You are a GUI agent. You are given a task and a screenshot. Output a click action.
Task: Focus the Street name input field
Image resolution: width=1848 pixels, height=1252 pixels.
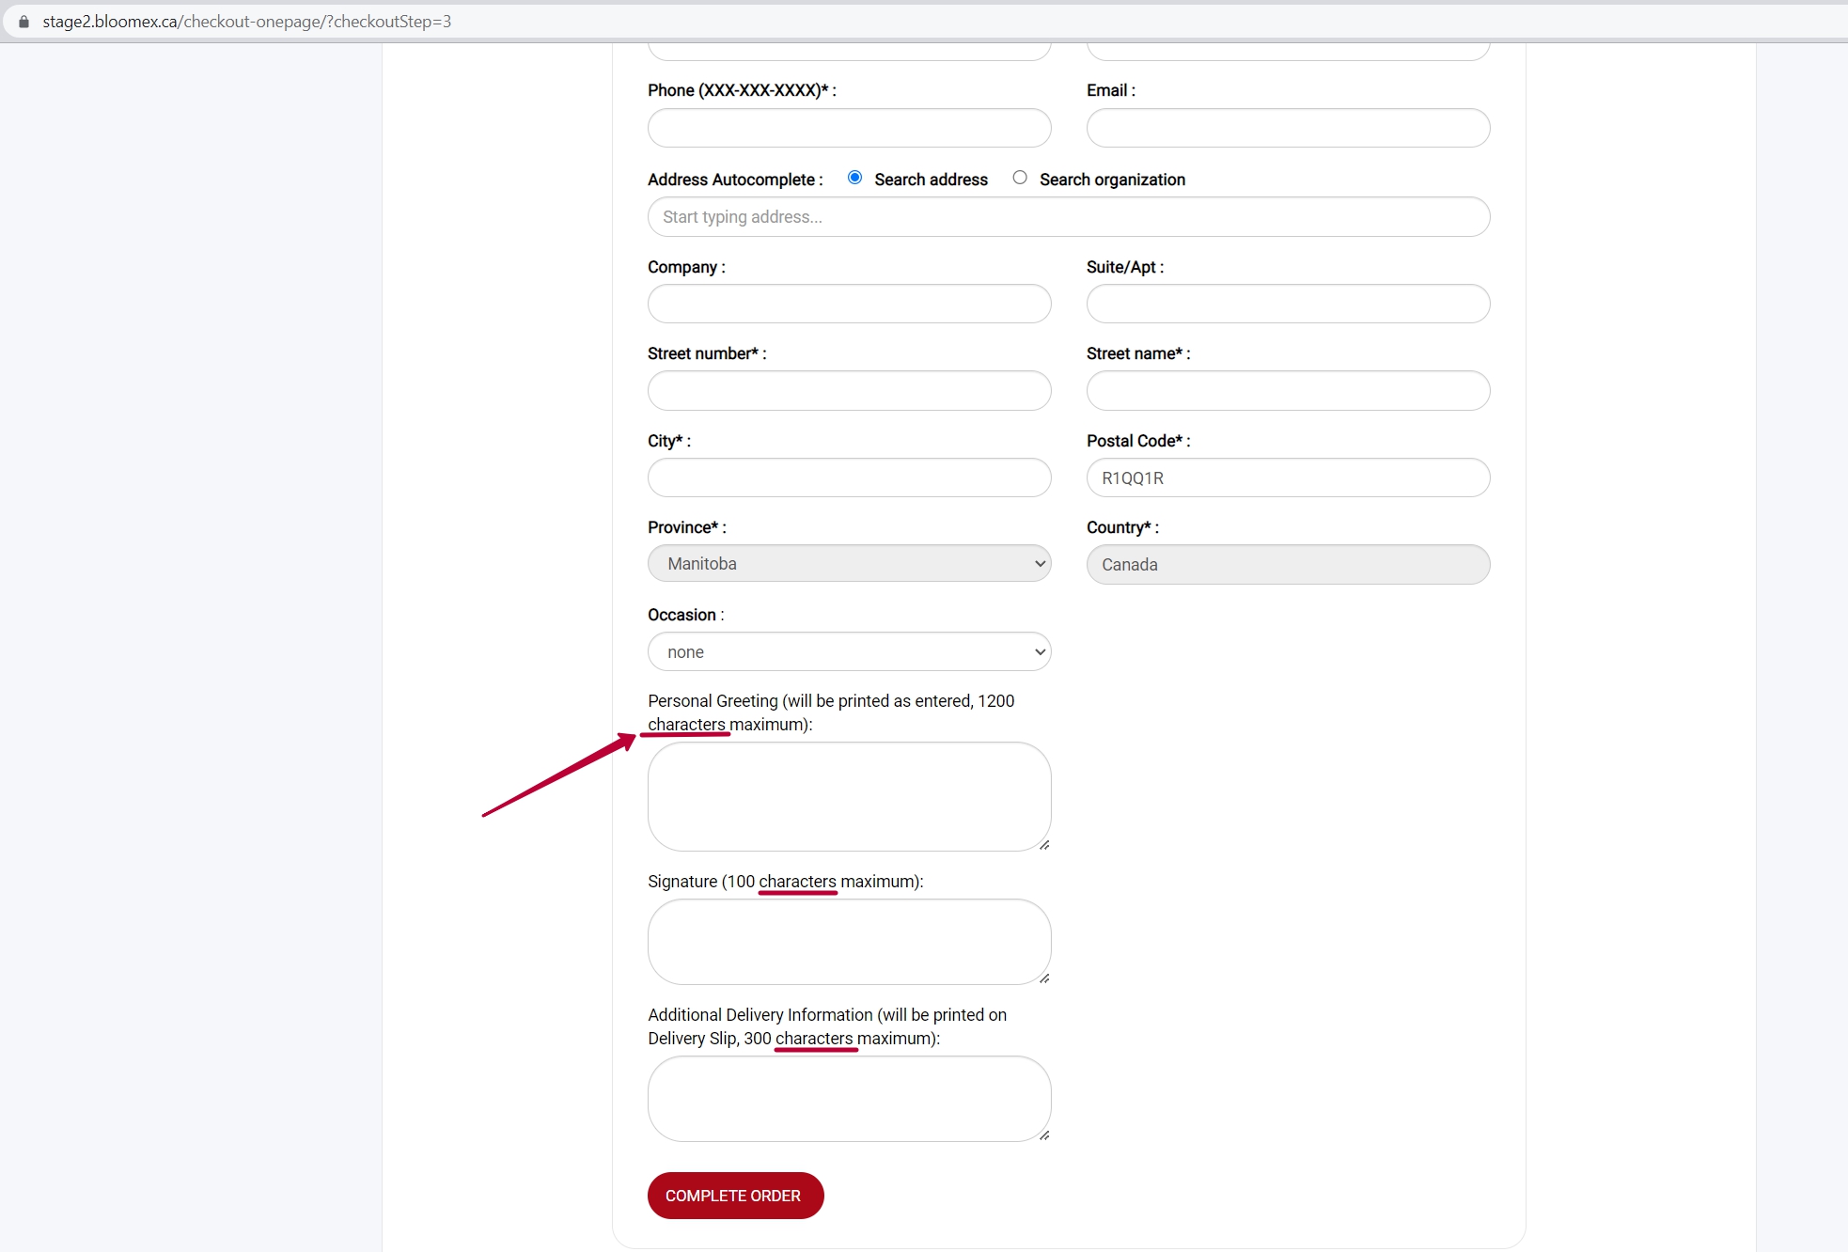(1288, 390)
